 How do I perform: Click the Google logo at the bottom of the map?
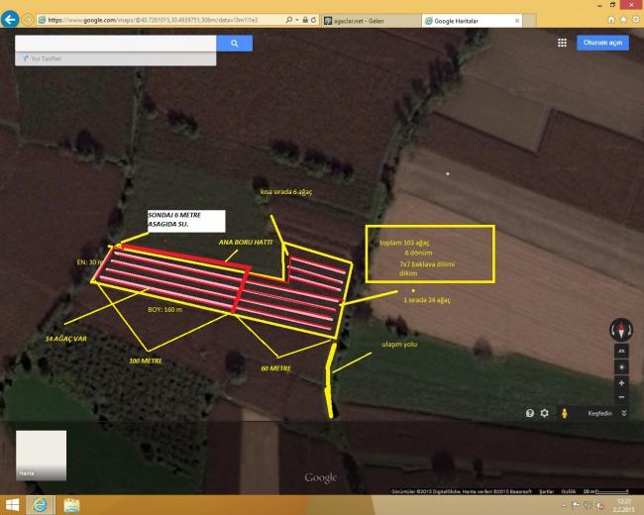click(x=321, y=477)
